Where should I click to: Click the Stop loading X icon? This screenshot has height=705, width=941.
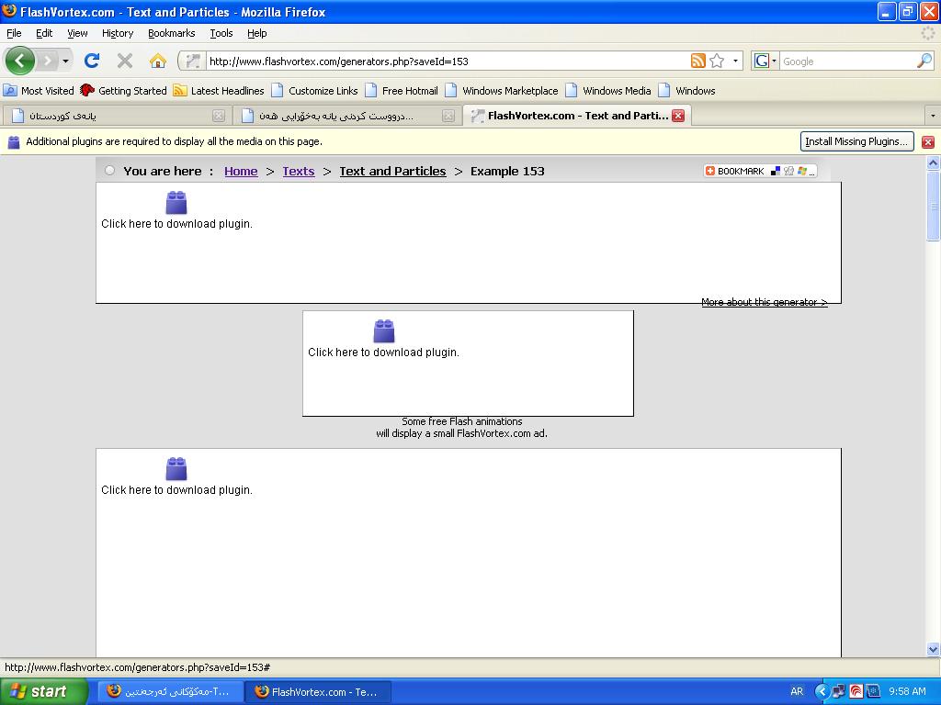[x=125, y=61]
